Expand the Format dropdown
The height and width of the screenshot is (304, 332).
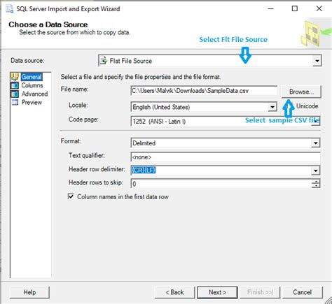point(315,143)
